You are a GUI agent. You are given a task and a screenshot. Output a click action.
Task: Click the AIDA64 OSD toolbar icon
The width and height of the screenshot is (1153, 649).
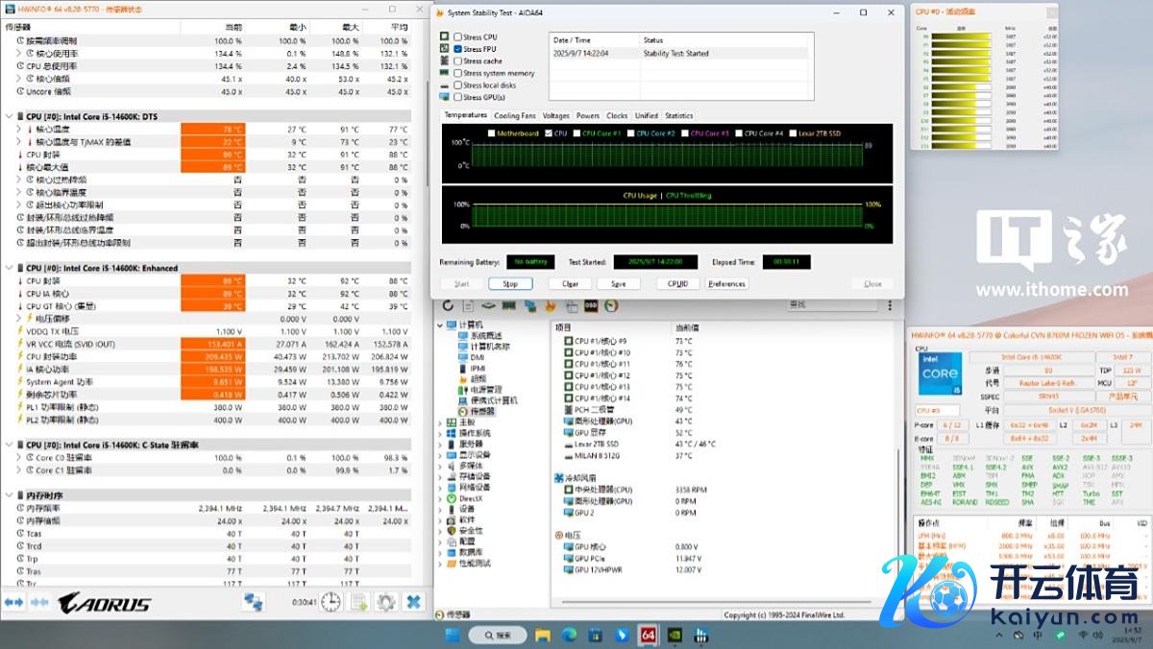[x=592, y=306]
